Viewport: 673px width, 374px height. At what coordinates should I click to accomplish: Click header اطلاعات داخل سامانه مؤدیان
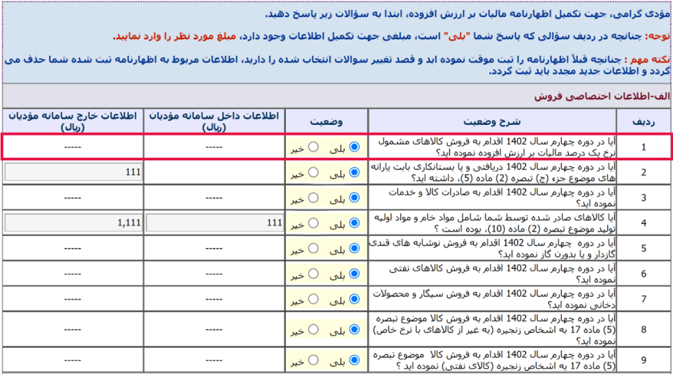[214, 121]
